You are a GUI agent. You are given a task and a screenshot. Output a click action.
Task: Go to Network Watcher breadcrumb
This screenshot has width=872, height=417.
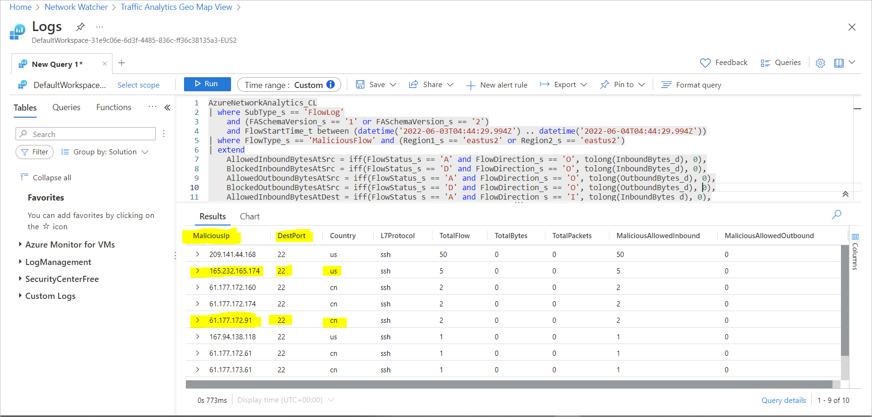click(76, 7)
